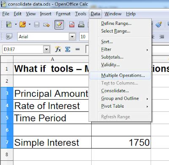The height and width of the screenshot is (165, 169).
Task: Expand the Pivot Table submenu
Action: point(120,106)
